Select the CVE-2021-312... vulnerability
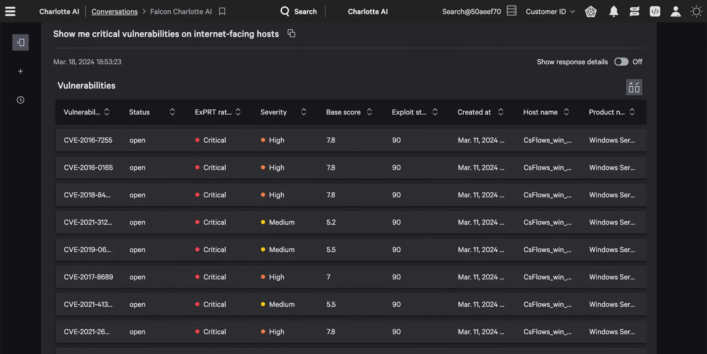 tap(88, 222)
